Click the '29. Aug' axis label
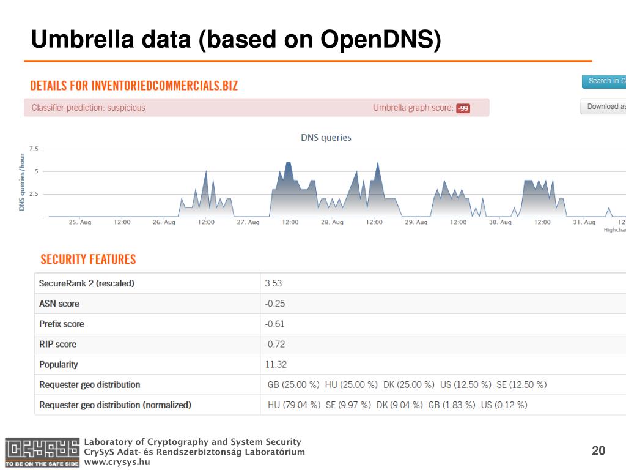626x470 pixels. [x=416, y=222]
